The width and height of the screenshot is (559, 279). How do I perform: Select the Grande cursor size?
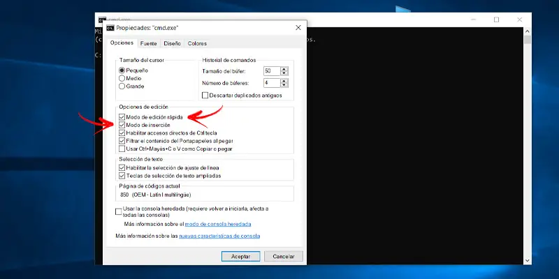(122, 86)
